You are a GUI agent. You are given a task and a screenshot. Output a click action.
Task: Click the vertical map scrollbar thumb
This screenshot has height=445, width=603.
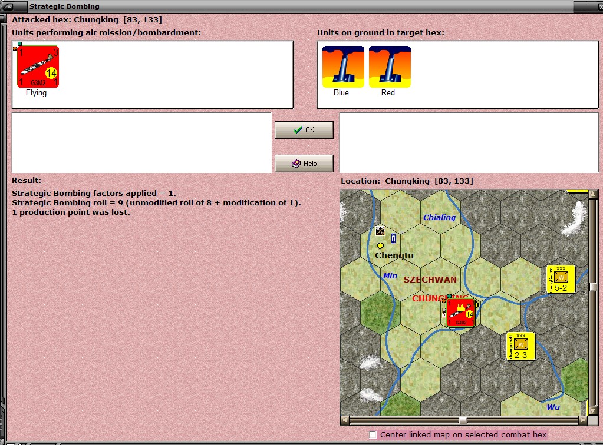(593, 287)
